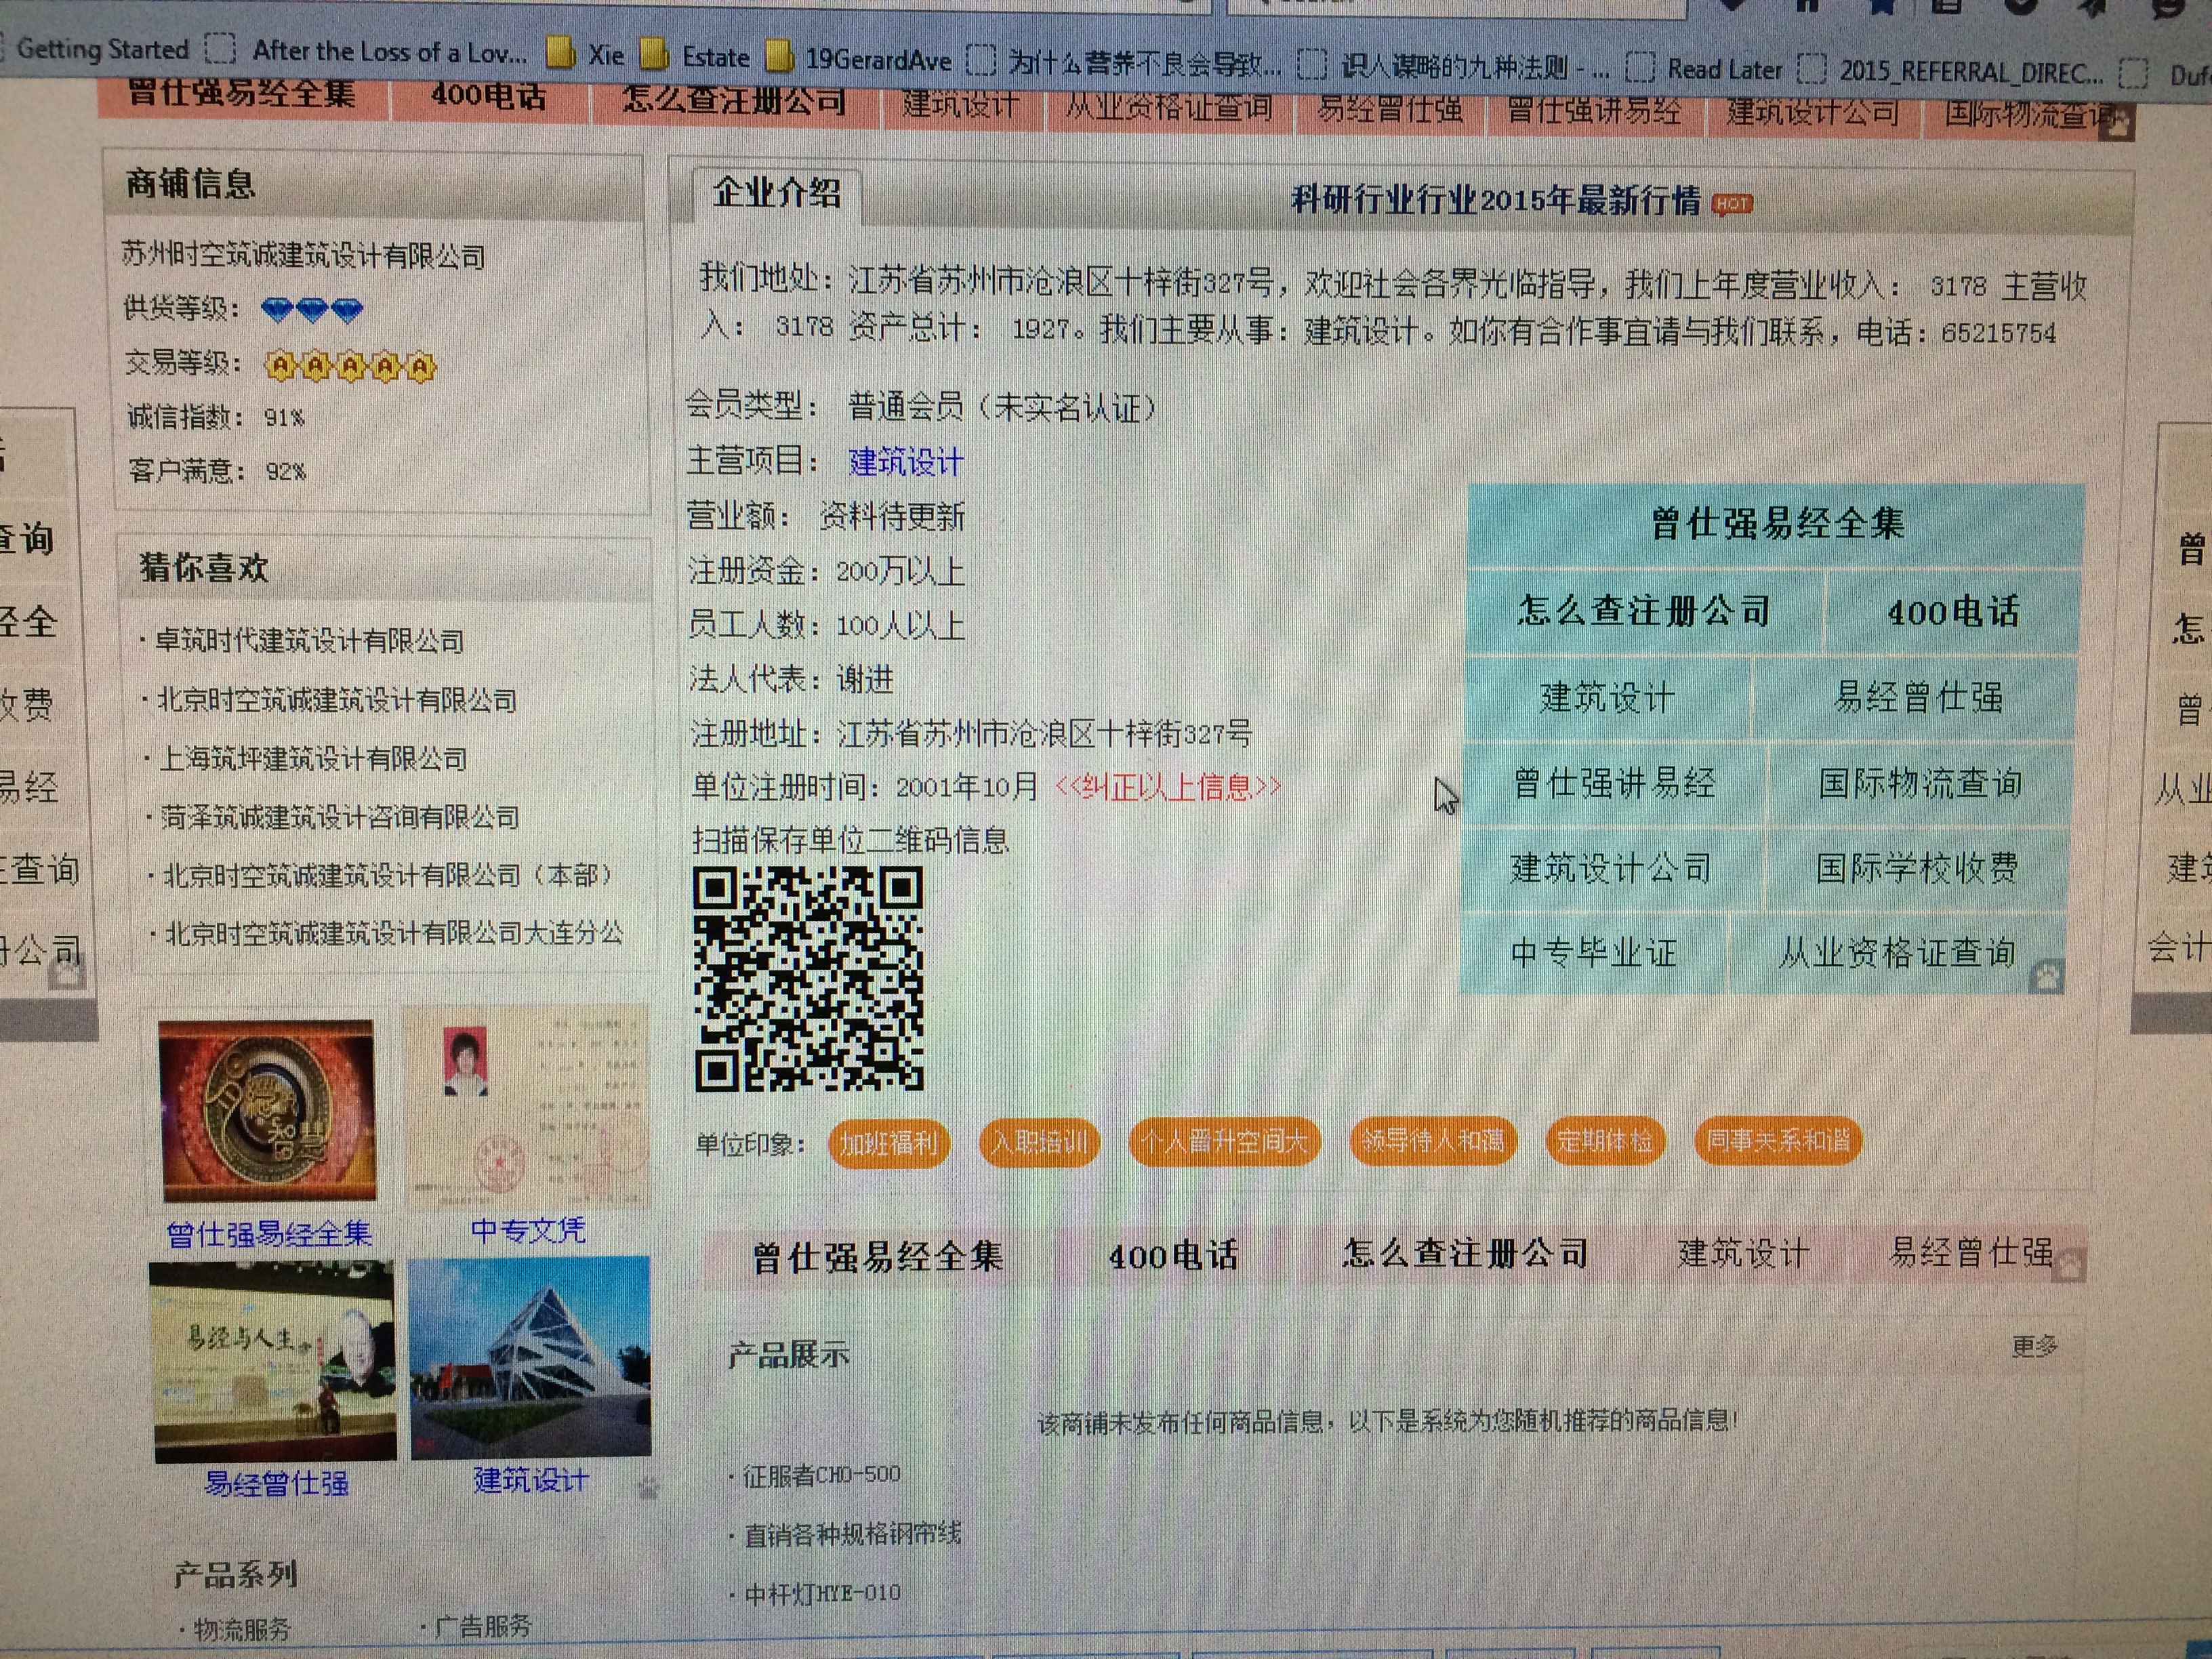Click paw icon on teal ad panel

(2047, 975)
